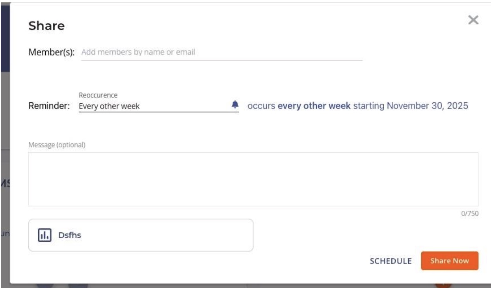This screenshot has width=491, height=288.
Task: Click the chart icon beside Dsfhs
Action: 45,235
